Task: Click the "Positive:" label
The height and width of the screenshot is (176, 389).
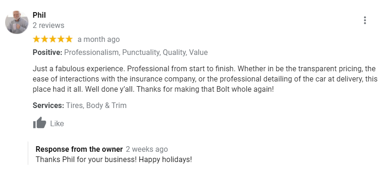Action: (x=48, y=53)
